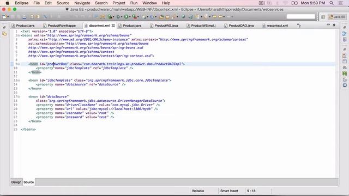The height and width of the screenshot is (196, 349).
Task: Open the New file wizard icon
Action: coord(4,17)
